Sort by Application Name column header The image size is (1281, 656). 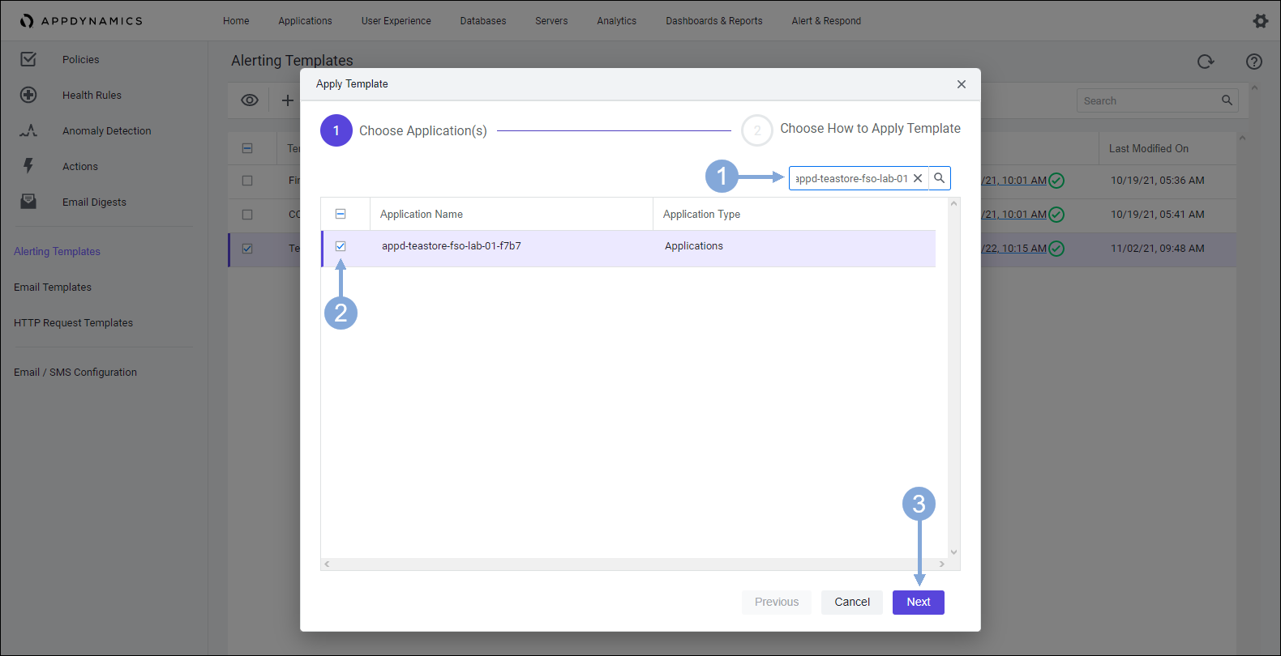tap(422, 215)
